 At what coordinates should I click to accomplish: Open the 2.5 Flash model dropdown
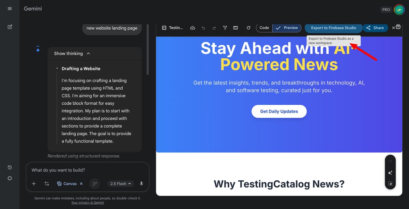[120, 184]
